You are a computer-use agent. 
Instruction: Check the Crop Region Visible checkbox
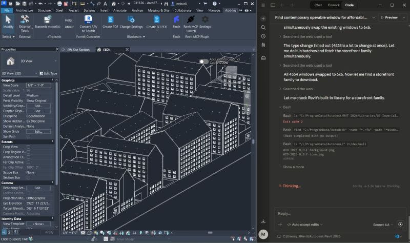coord(28,152)
